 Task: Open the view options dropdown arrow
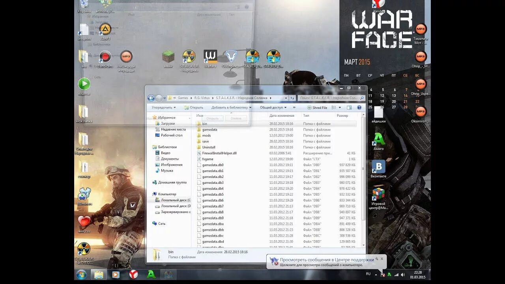339,107
